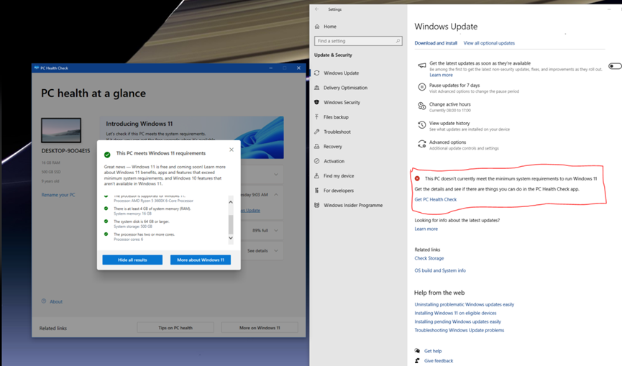The image size is (622, 366).
Task: Click the results list scrollbar thumb
Action: (231, 224)
